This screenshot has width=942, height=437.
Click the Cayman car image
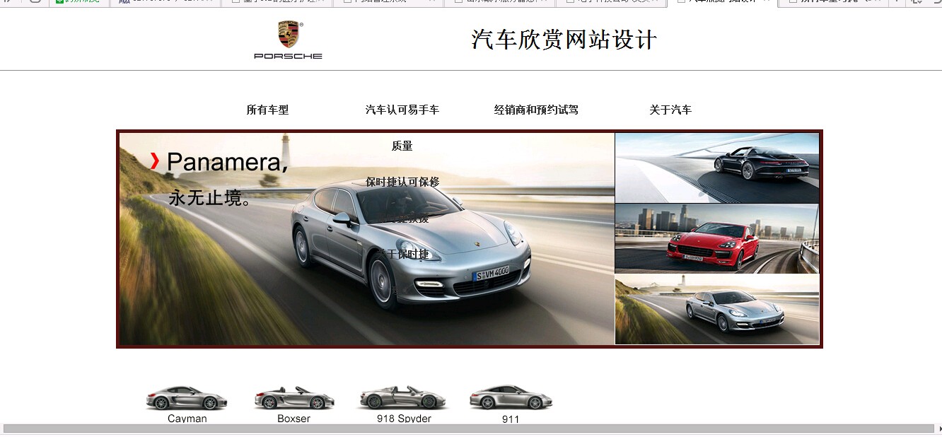tap(187, 397)
